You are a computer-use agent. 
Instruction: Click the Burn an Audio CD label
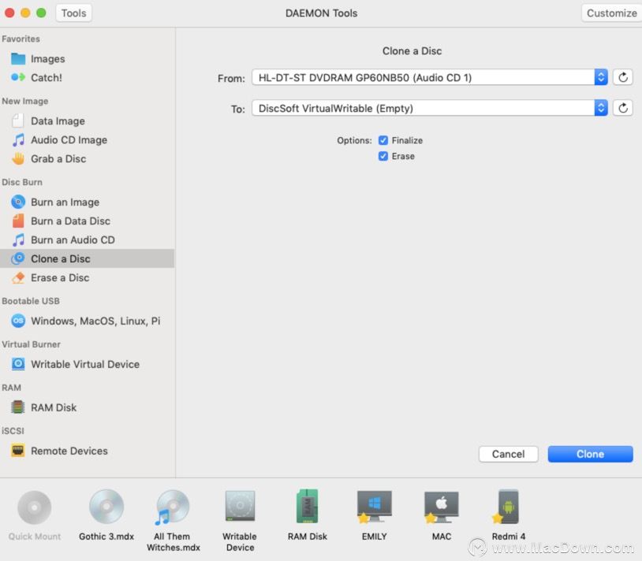[73, 240]
